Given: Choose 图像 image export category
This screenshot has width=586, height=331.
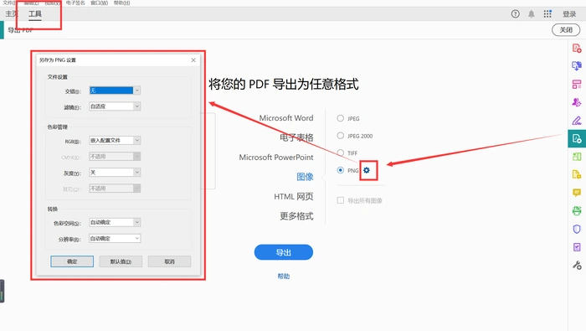Looking at the screenshot, I should (x=305, y=177).
